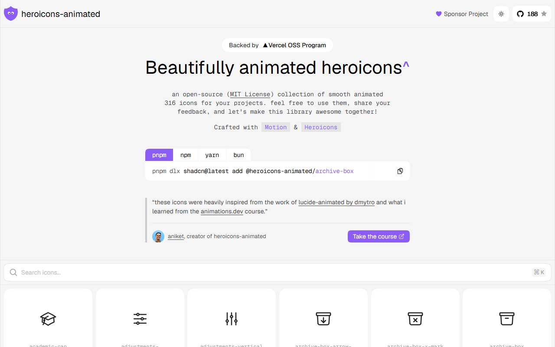Select the archive-box-arrow-down icon
555x347 pixels.
323,318
